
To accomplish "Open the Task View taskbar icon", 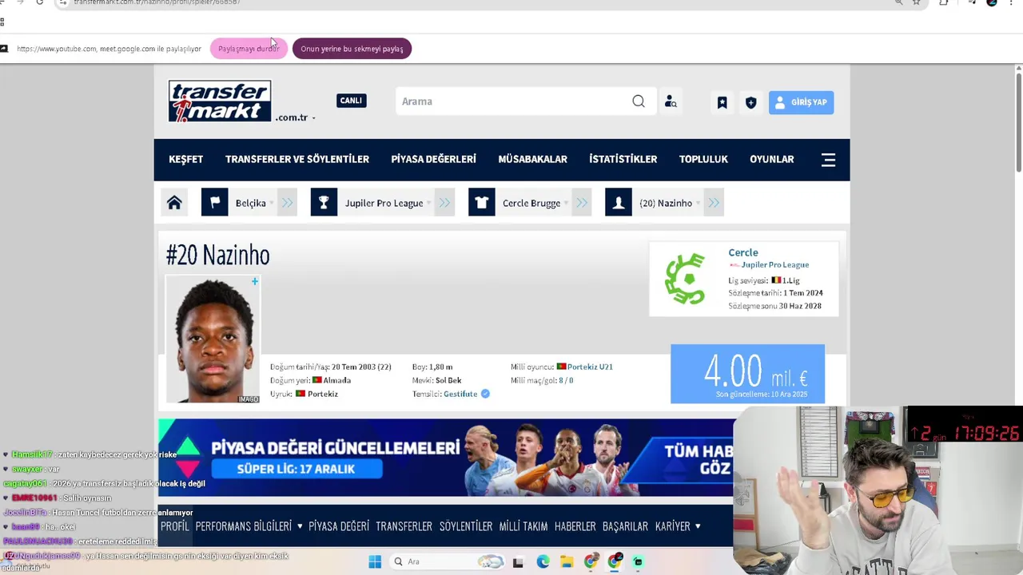I will (518, 561).
